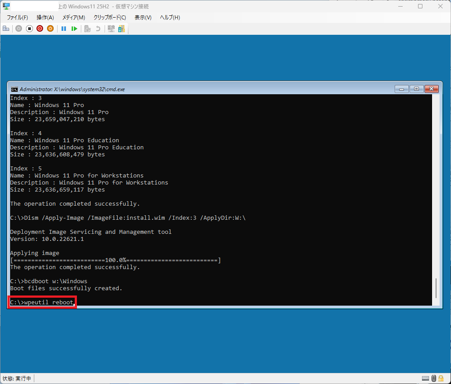
Task: Open the クリップボード(C) menu
Action: 109,18
